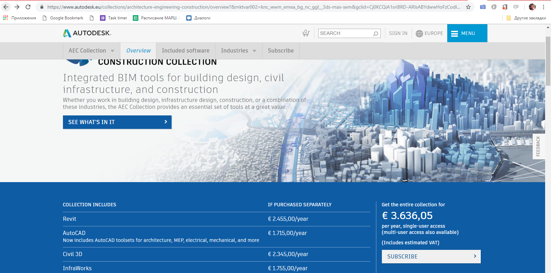Open the Приложения apps shortcut
Screen dimensions: 551x273
20,18
